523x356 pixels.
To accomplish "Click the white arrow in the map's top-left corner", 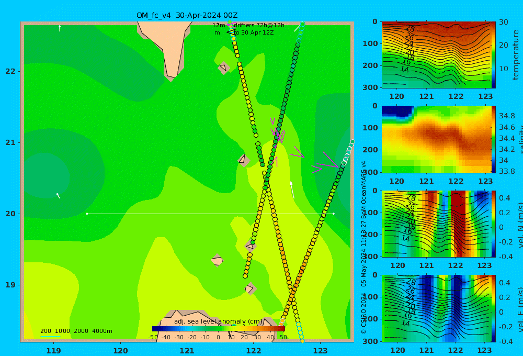I will (60, 28).
